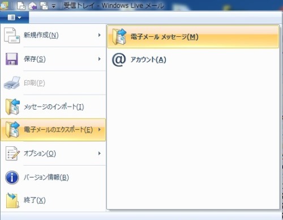The height and width of the screenshot is (220, 283).
Task: Click the new email icon in quick access toolbar
Action: click(x=21, y=6)
